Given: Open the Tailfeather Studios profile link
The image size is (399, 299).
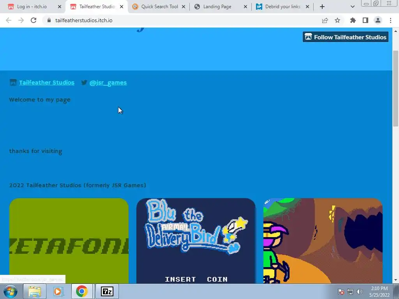Looking at the screenshot, I should [x=47, y=83].
